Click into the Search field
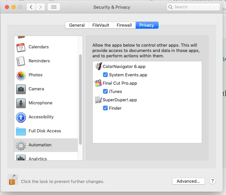The height and width of the screenshot is (195, 226). tap(193, 7)
